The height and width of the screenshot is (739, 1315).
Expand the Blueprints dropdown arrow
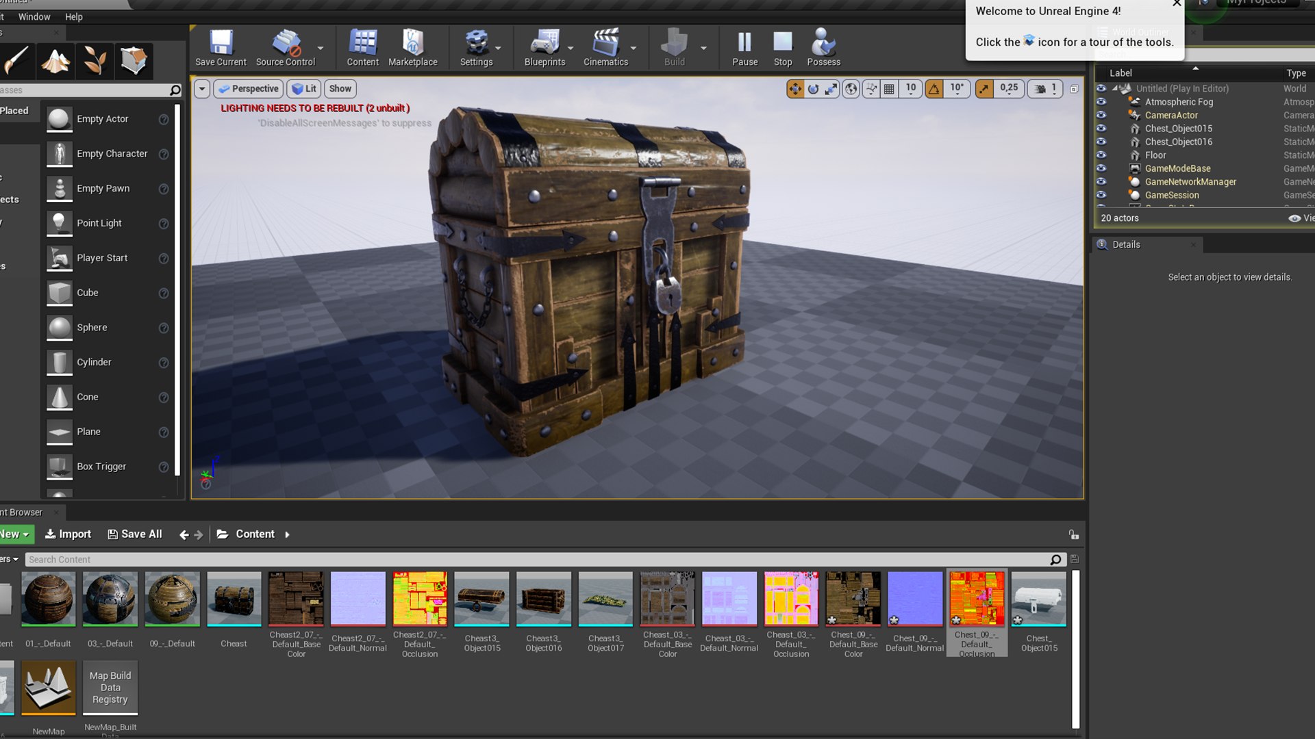pyautogui.click(x=571, y=48)
